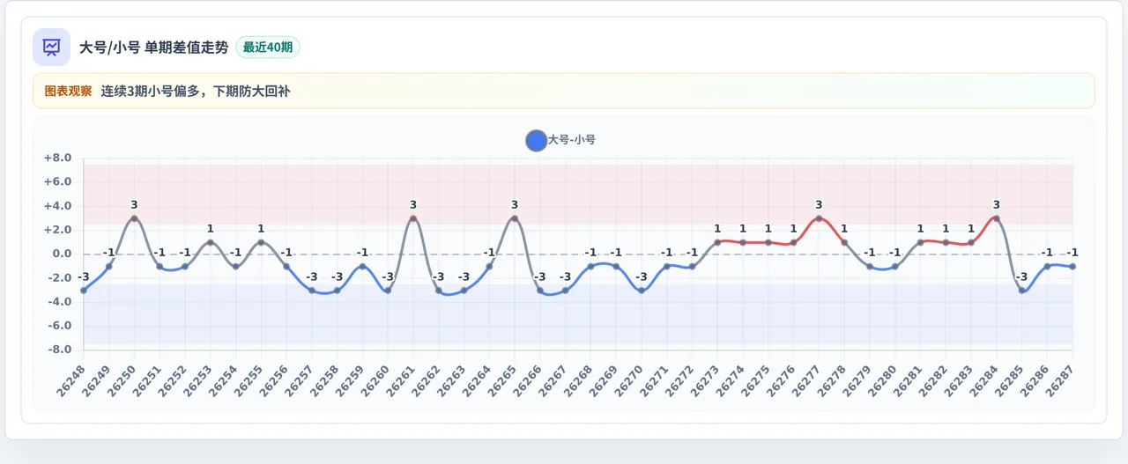Click x-axis label 26286

tap(1035, 380)
